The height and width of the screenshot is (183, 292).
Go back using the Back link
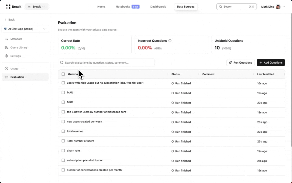click(10, 20)
